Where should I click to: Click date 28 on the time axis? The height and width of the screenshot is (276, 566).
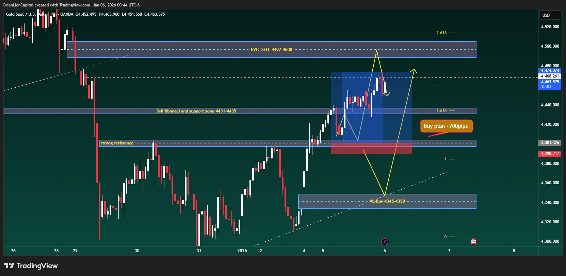(x=56, y=251)
